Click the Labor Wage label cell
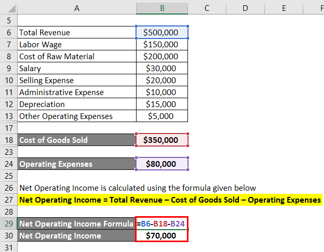Screen dimensions: 324x252 [76, 44]
